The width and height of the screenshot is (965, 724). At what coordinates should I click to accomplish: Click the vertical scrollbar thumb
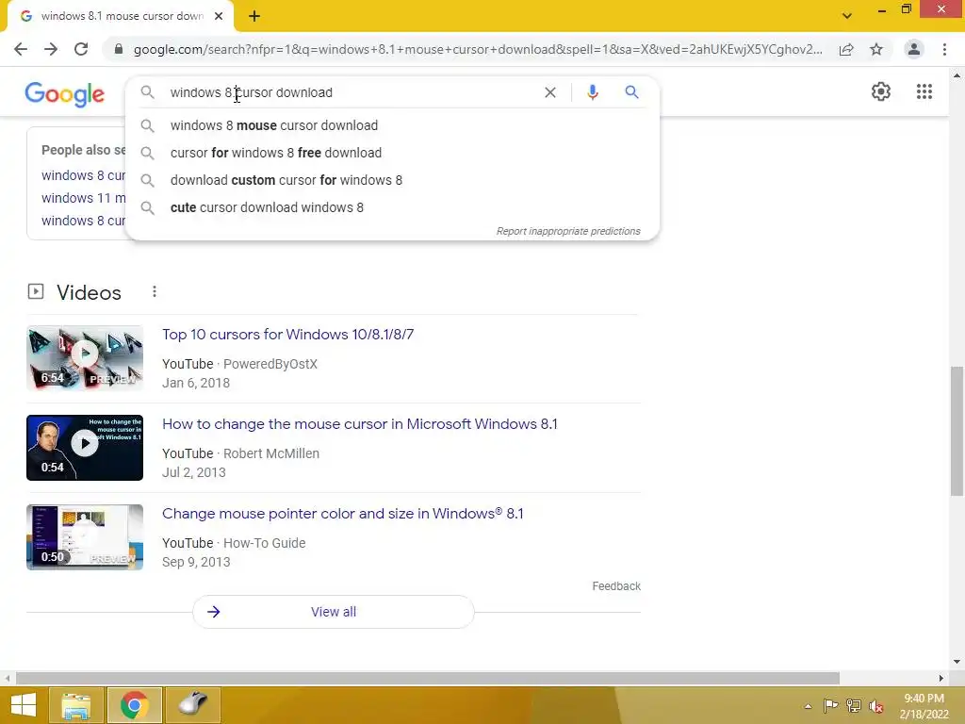957,431
